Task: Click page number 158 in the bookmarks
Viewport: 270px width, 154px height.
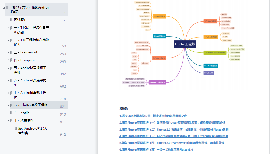Action: coord(63,46)
